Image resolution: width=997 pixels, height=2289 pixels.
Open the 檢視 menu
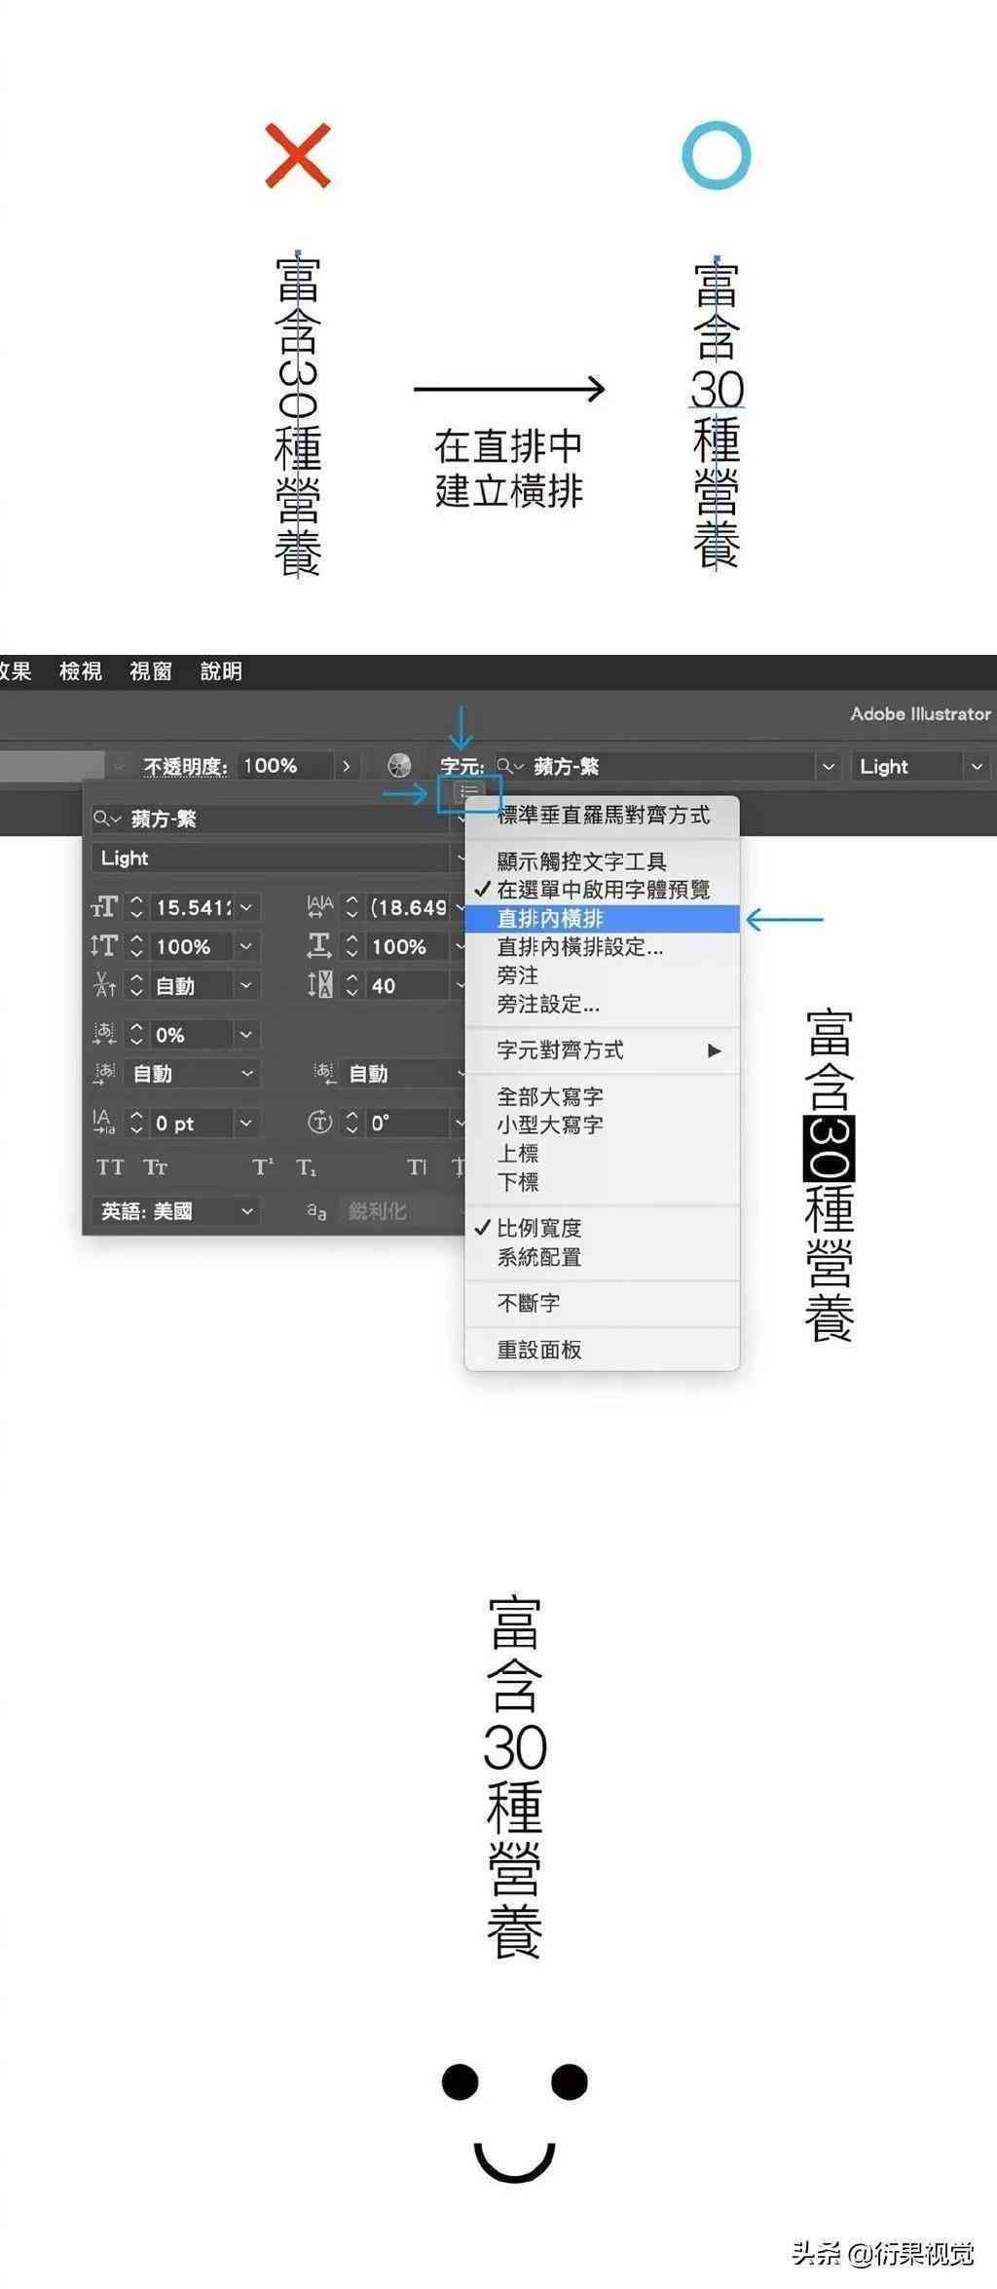coord(80,671)
